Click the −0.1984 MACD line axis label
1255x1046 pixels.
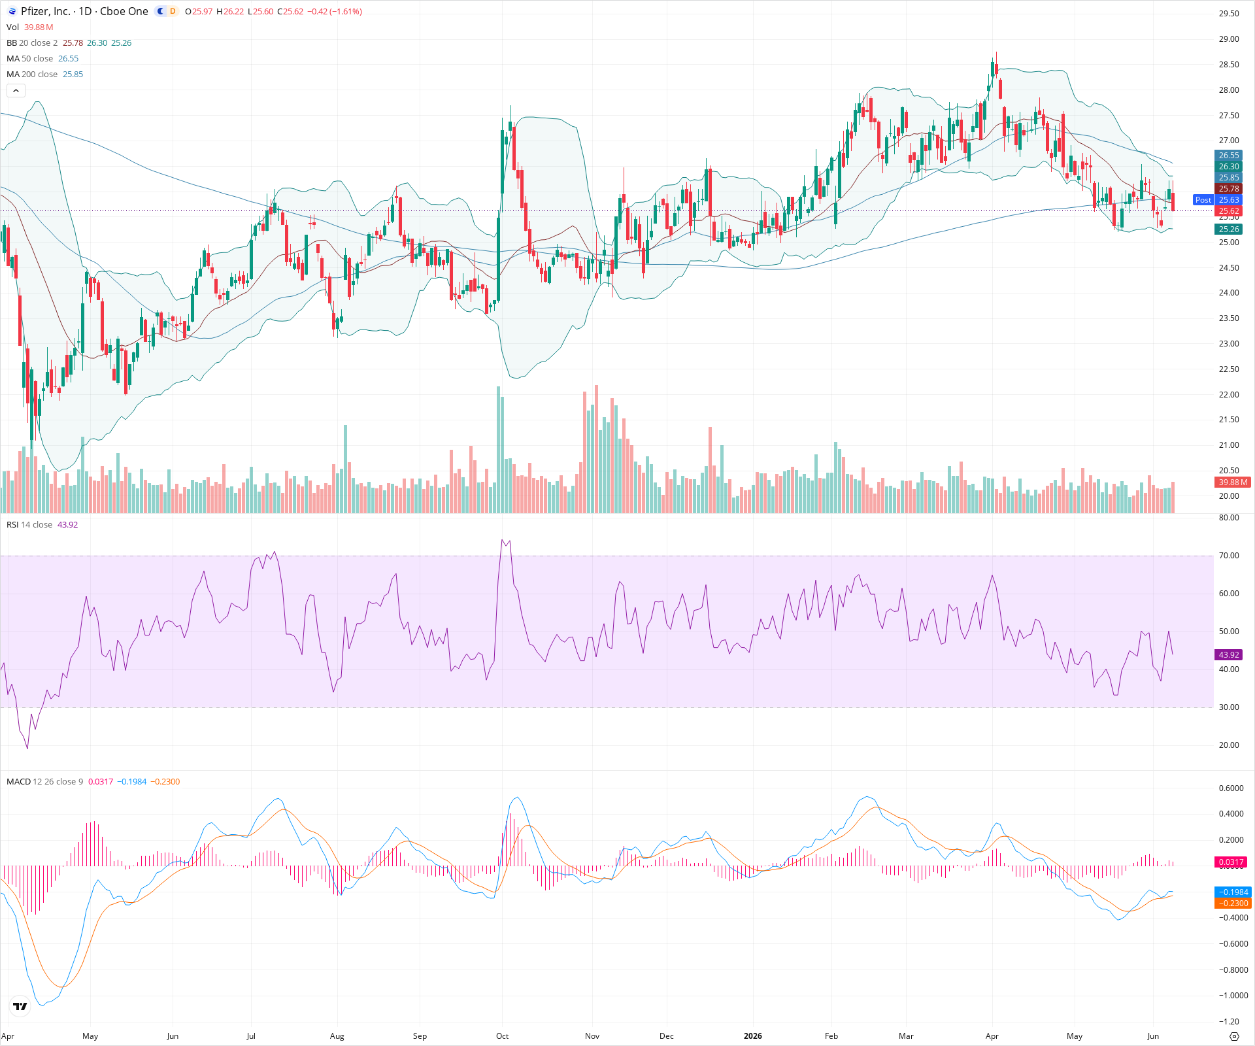tap(1233, 892)
